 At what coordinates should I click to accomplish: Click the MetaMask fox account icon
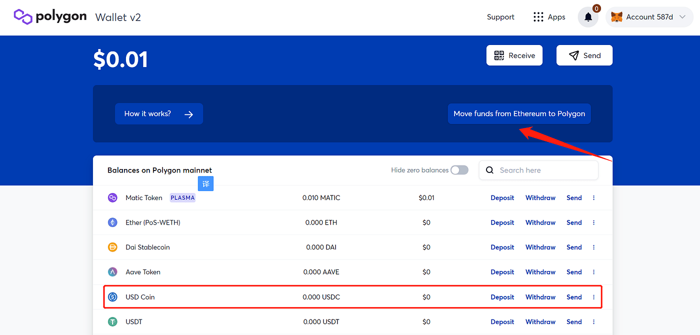[616, 16]
